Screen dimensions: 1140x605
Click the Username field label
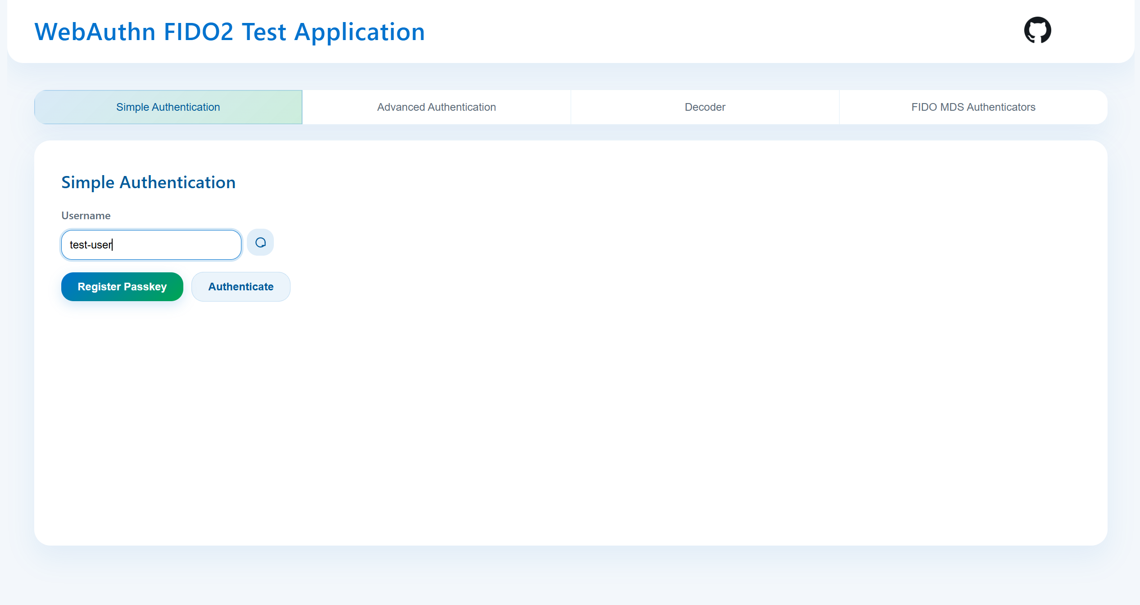point(86,216)
